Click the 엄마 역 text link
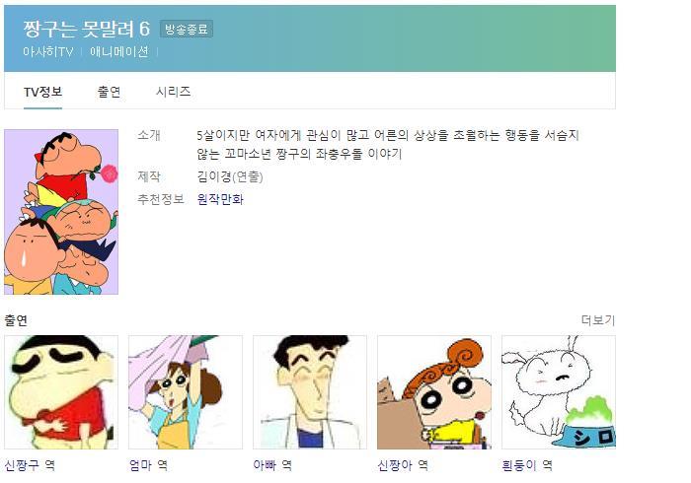 click(x=148, y=465)
